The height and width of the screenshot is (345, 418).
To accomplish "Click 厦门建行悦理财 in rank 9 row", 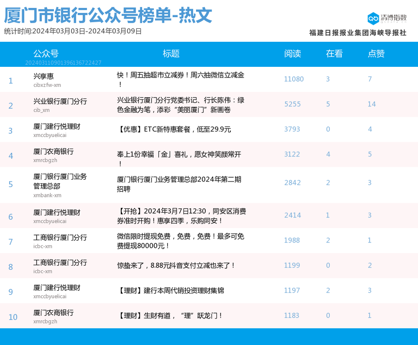I will coord(57,288).
